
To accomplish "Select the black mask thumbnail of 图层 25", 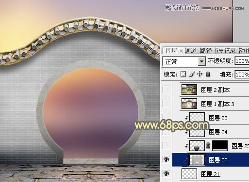I will click(x=220, y=146).
